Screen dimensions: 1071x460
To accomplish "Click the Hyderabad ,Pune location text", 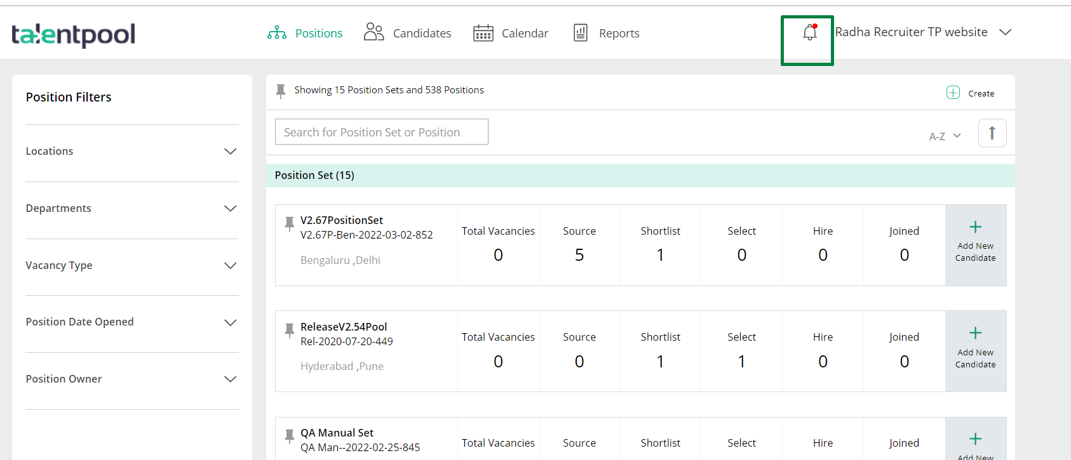I will point(342,366).
